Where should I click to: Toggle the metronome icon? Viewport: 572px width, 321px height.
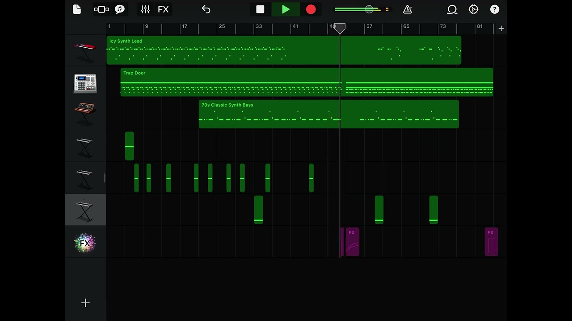coord(407,9)
